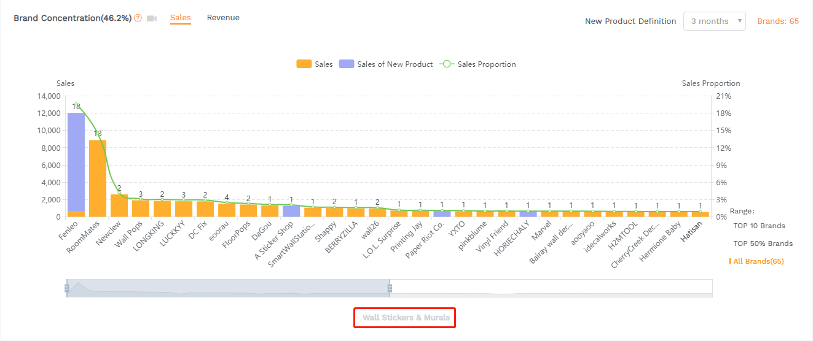Screen dimensions: 813x341
Task: Click the Brands: 65 count text
Action: 777,21
